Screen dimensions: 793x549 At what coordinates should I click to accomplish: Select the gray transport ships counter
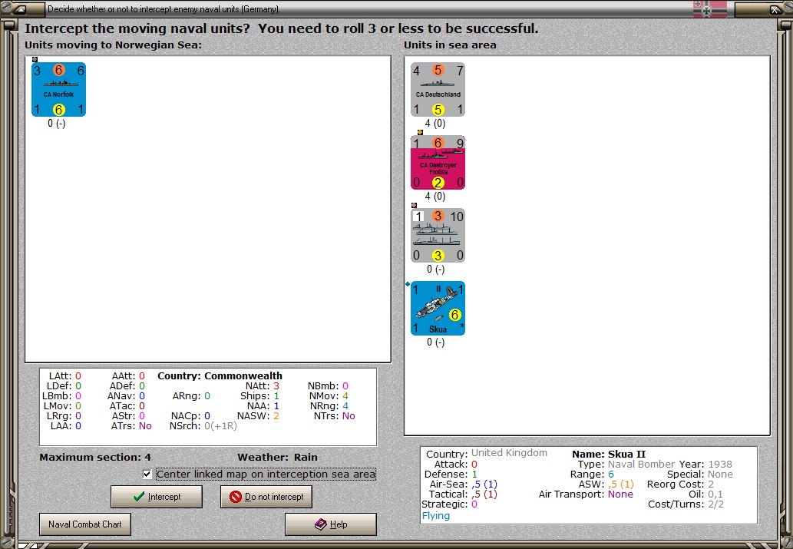tap(438, 235)
